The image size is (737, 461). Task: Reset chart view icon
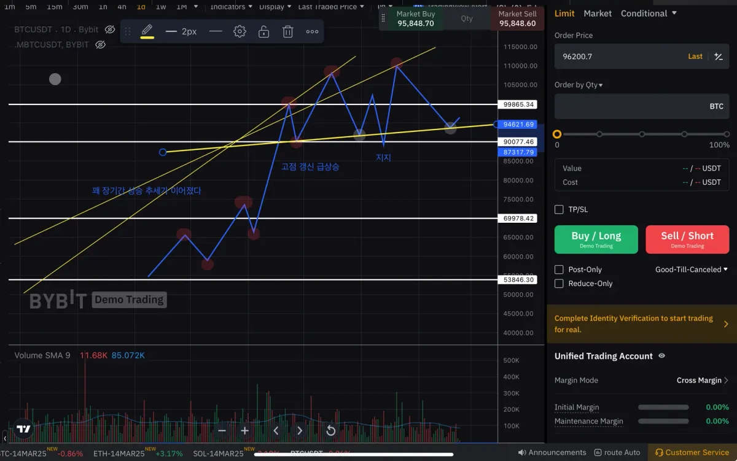coord(330,431)
